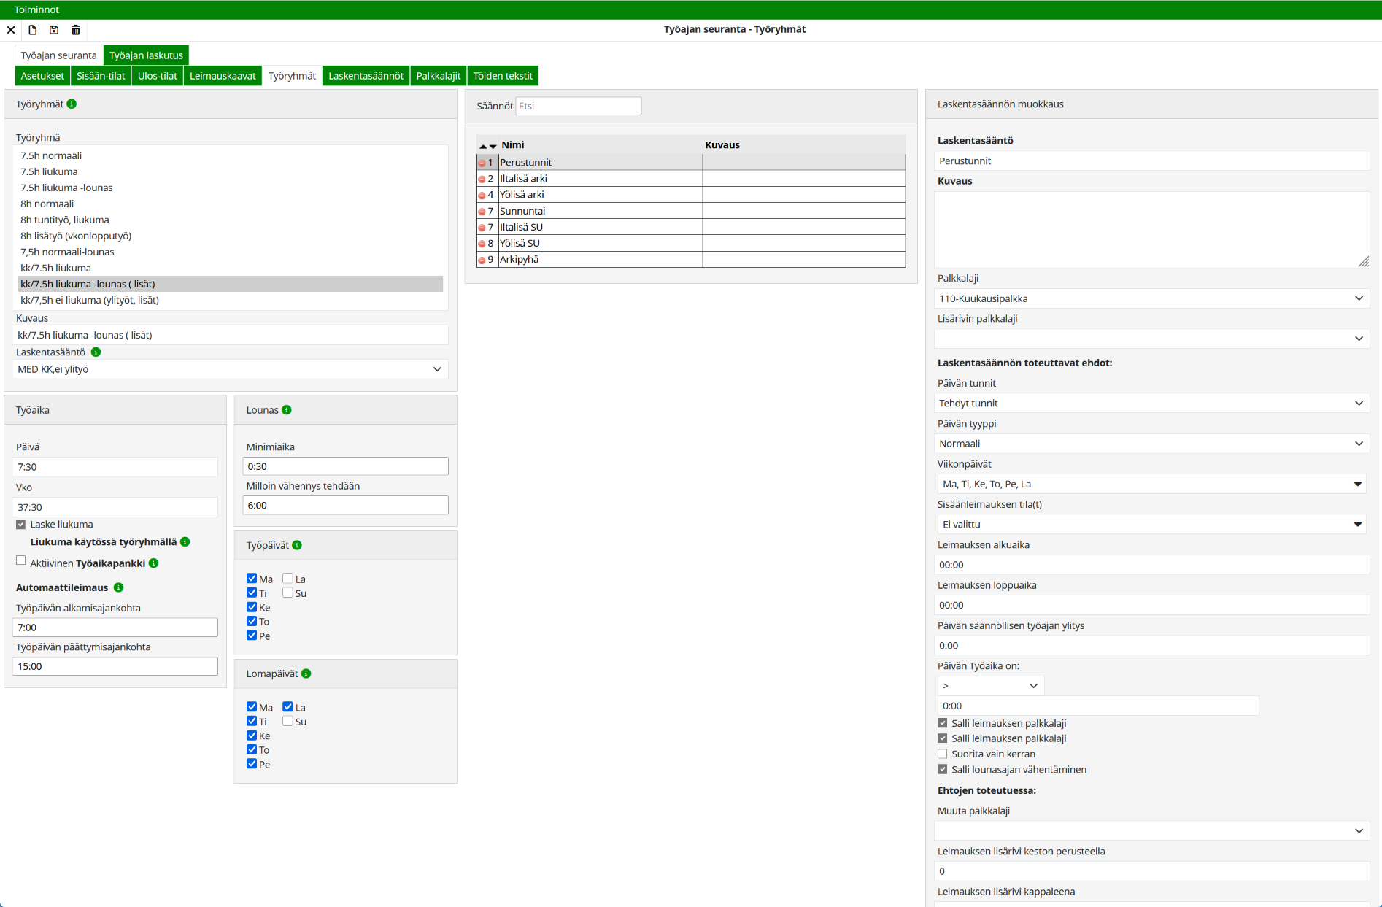Toggle the Laske liukuma checkbox

tap(21, 525)
